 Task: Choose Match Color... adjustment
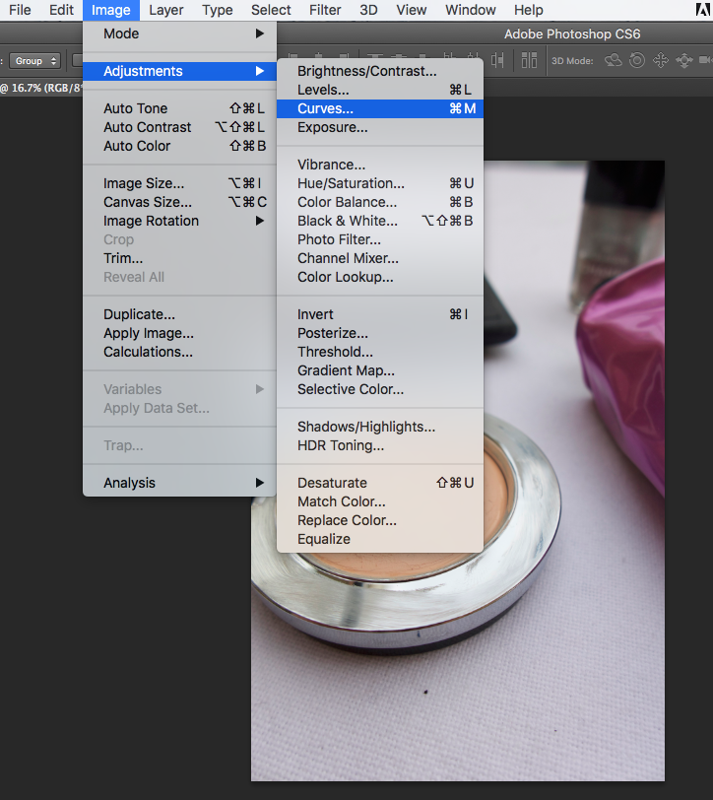380,501
